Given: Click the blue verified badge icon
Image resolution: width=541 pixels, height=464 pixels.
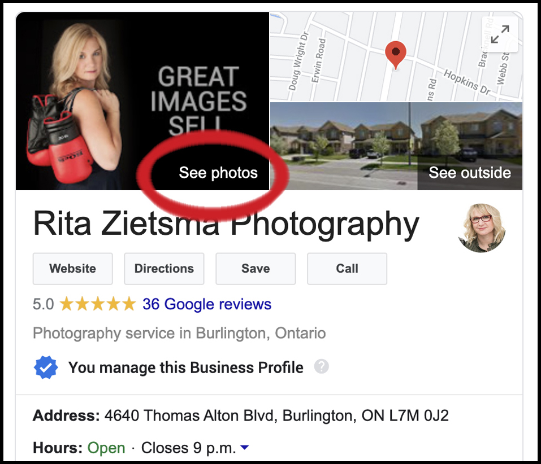Looking at the screenshot, I should click(46, 367).
